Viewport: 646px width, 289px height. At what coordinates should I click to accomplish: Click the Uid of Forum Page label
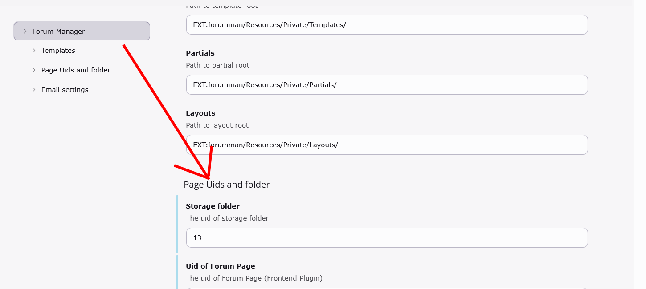(220, 266)
